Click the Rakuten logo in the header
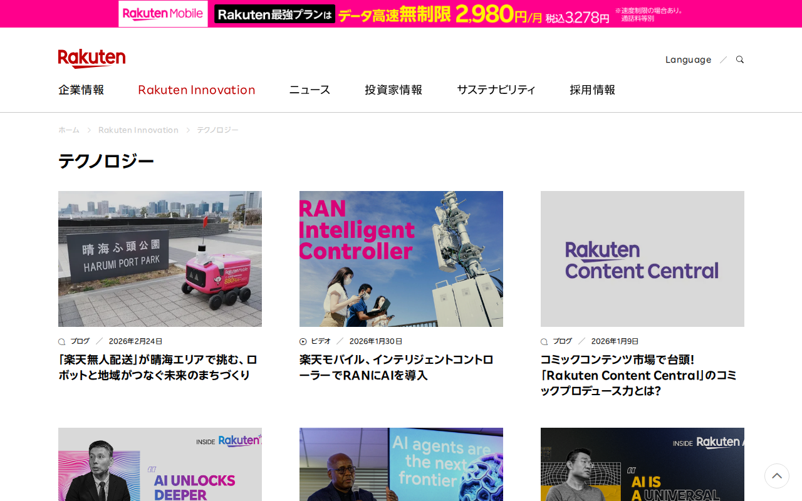Viewport: 802px width, 501px height. point(91,58)
